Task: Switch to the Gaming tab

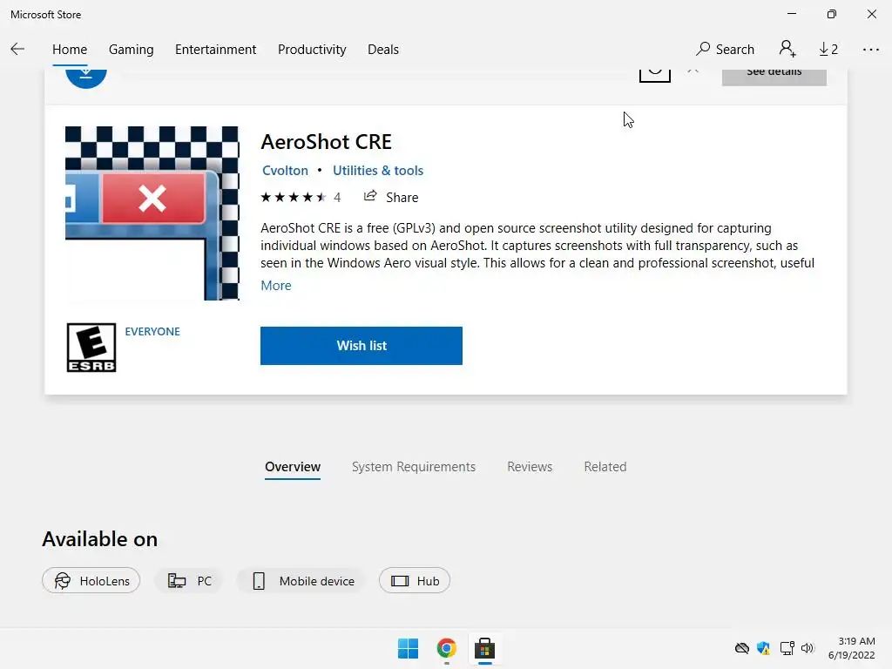Action: [x=131, y=50]
